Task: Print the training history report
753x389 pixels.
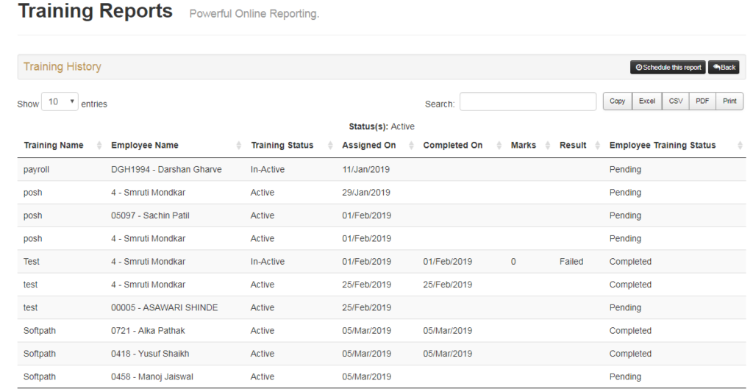Action: 729,101
